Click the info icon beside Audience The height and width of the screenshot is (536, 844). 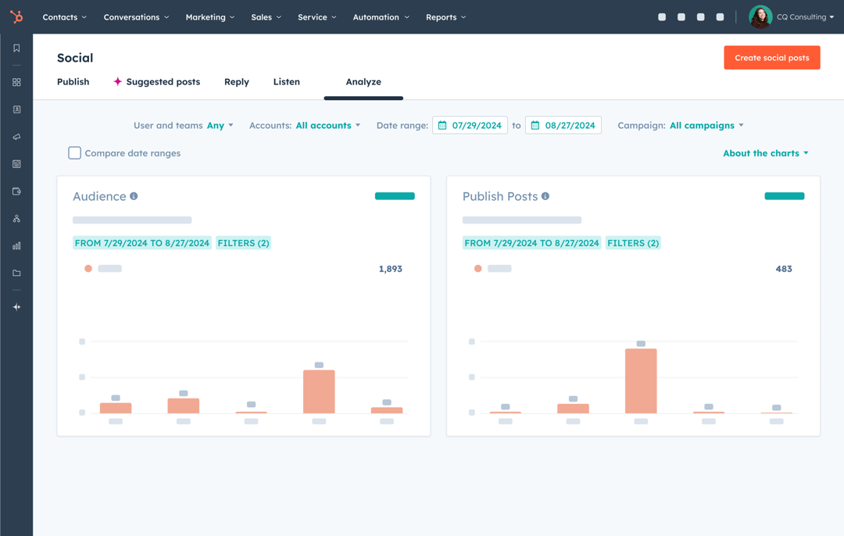[134, 196]
